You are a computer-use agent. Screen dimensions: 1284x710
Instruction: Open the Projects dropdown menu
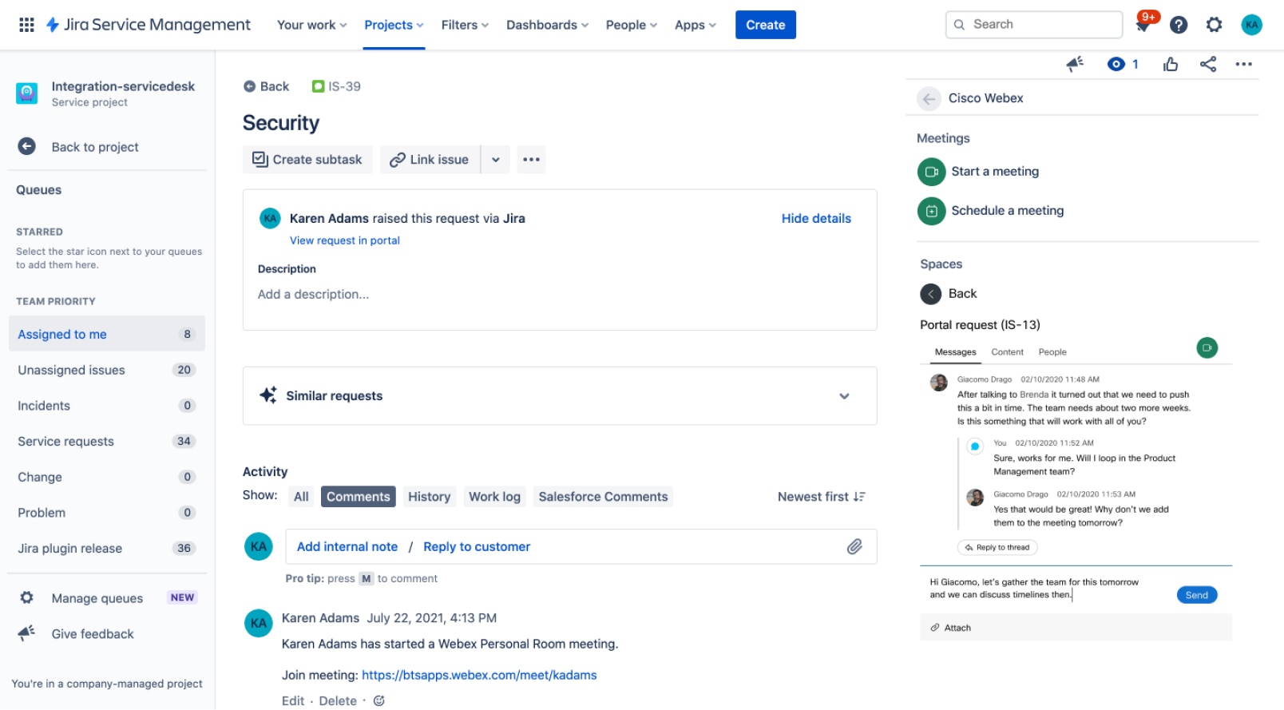tap(394, 25)
